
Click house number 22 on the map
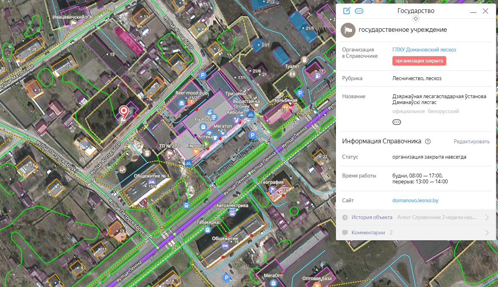pos(325,157)
